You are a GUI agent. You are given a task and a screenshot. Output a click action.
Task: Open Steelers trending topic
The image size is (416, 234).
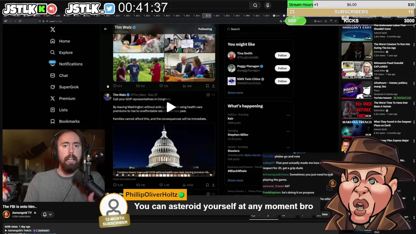tap(233, 151)
